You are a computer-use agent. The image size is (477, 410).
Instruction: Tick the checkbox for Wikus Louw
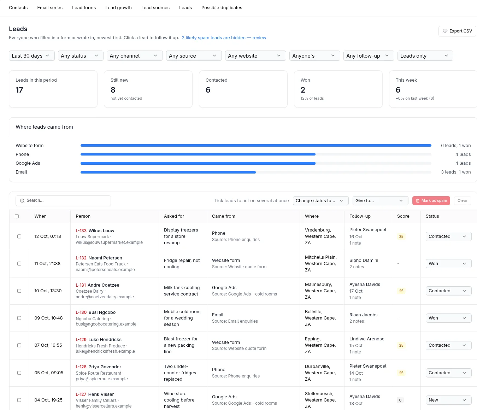pos(19,236)
